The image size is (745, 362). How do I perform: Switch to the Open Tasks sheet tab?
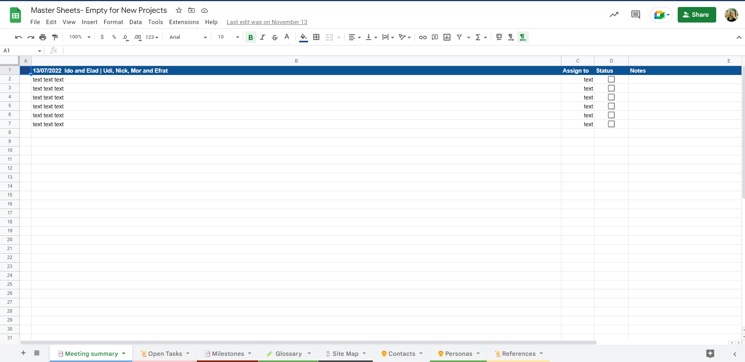165,353
